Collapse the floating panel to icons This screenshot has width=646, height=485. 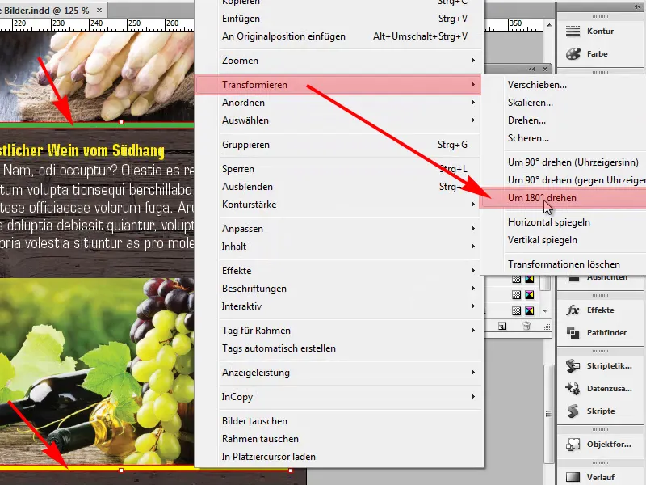[532, 69]
